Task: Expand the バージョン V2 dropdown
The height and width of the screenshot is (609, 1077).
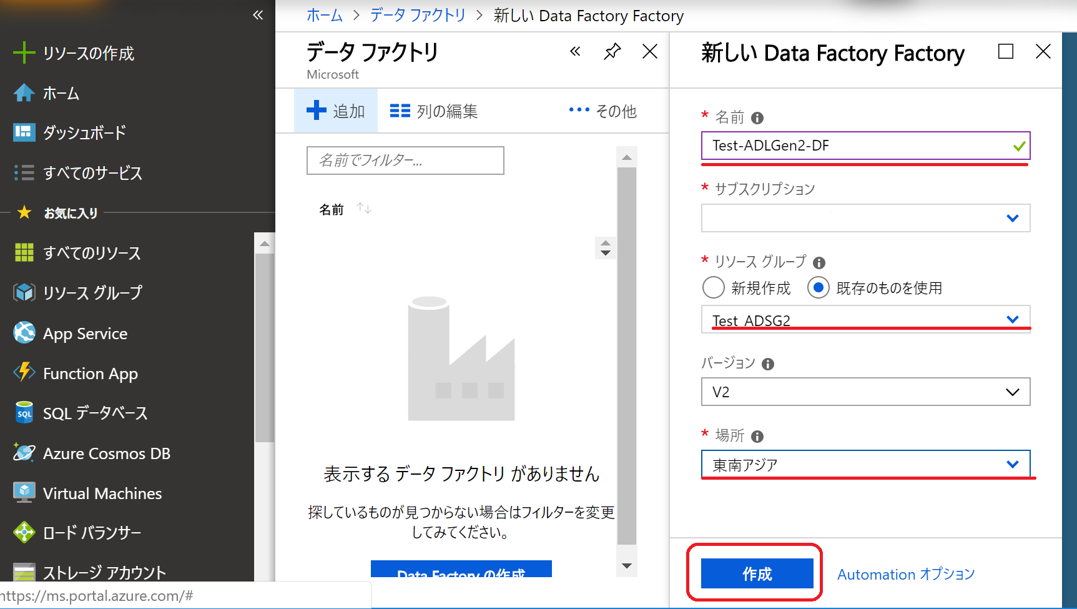Action: (865, 392)
